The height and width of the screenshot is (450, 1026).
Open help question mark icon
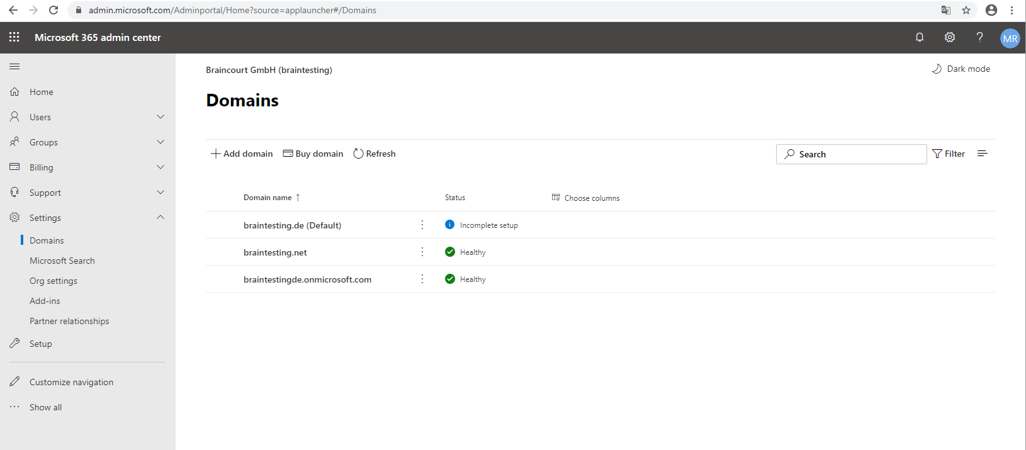[979, 37]
